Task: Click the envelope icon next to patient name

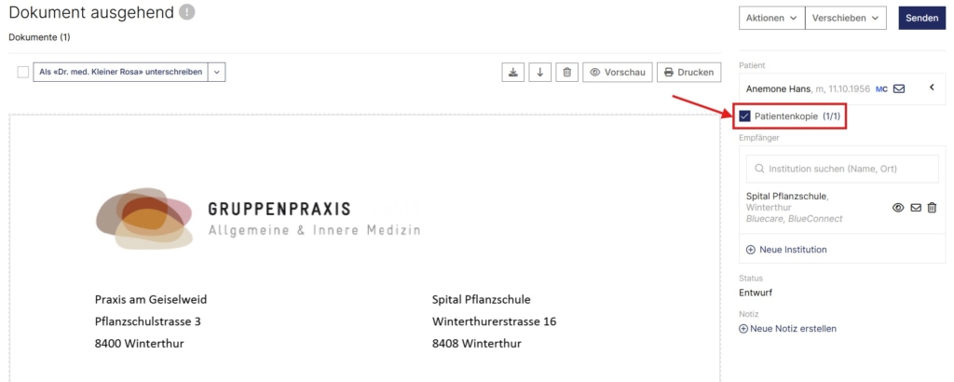Action: pyautogui.click(x=899, y=89)
